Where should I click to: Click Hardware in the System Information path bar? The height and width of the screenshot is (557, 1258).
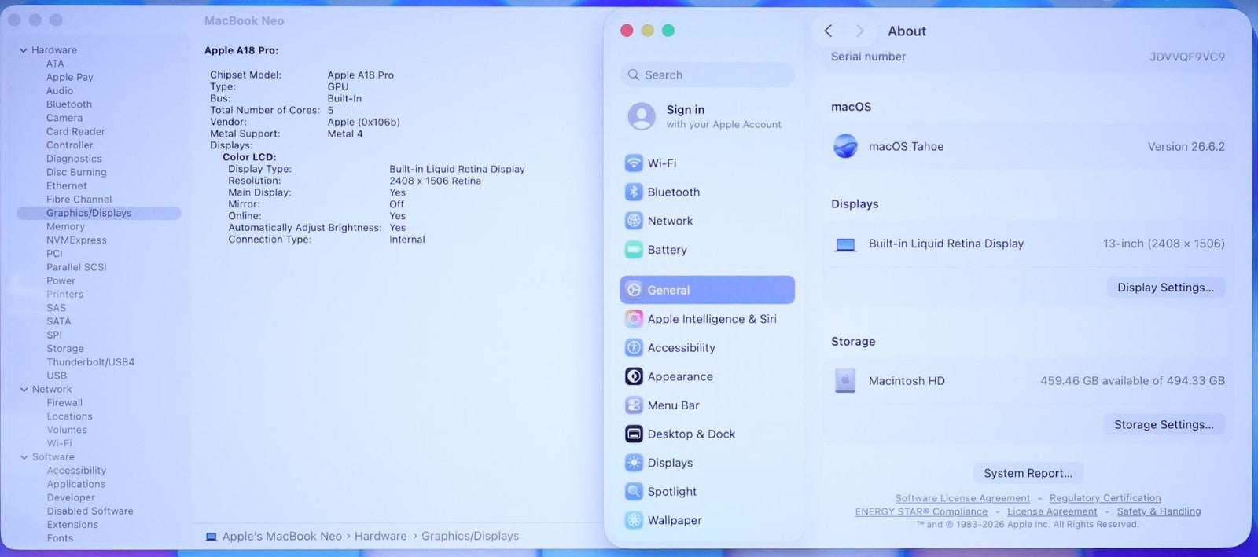pos(381,536)
